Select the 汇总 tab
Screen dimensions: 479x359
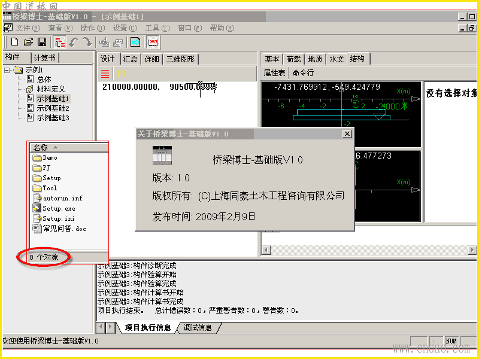130,59
